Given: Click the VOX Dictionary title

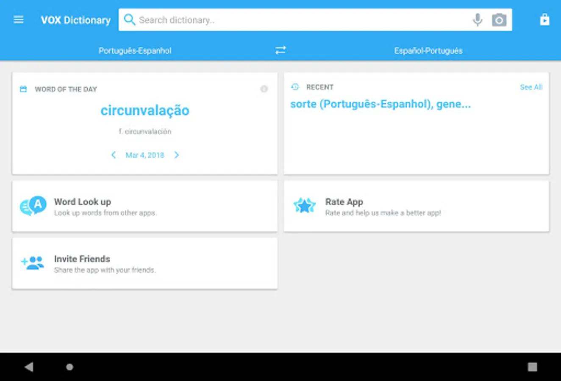Looking at the screenshot, I should tap(75, 20).
